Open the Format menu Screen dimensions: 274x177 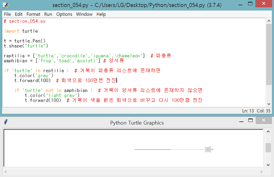(33, 14)
